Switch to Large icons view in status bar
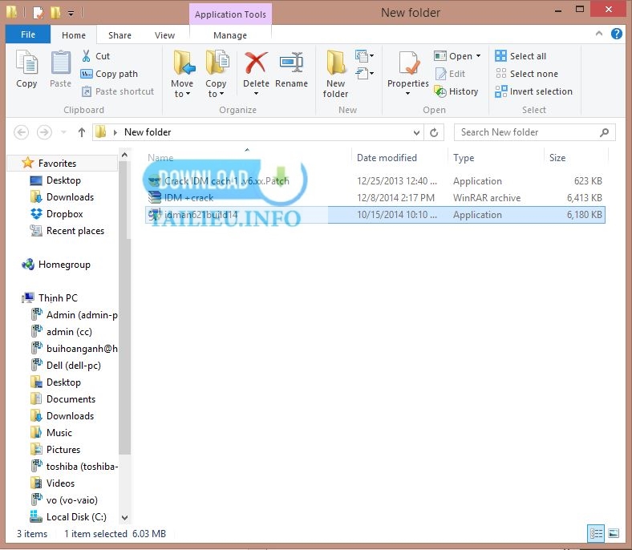 (x=614, y=534)
